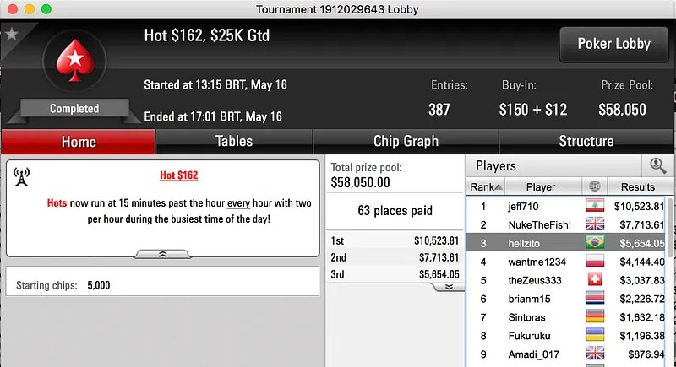The width and height of the screenshot is (676, 367).
Task: Click the favorite star icon
Action: tap(12, 35)
